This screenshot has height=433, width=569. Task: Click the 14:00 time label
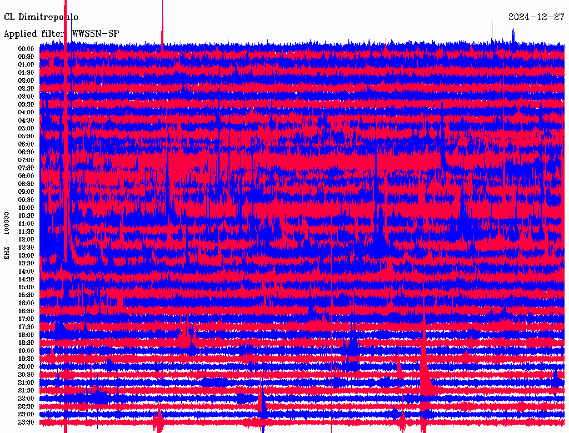26,271
